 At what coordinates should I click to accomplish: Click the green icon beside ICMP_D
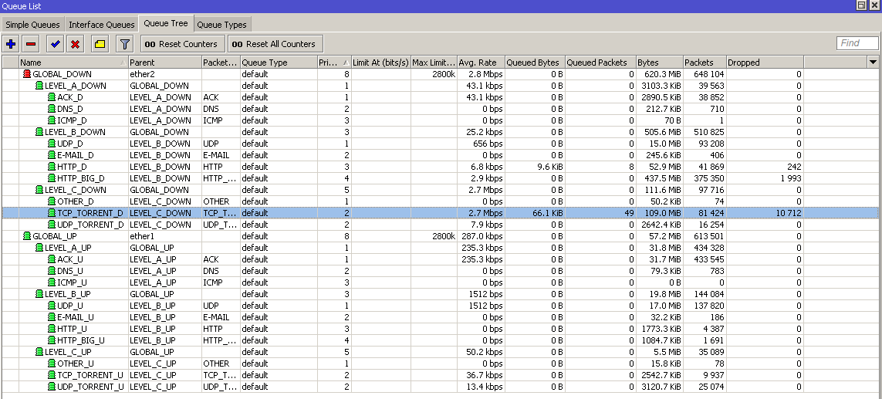tap(52, 120)
